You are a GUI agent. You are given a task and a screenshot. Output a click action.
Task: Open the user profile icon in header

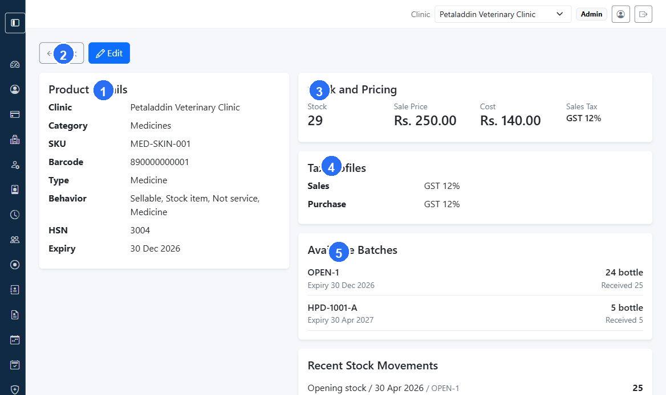click(620, 14)
